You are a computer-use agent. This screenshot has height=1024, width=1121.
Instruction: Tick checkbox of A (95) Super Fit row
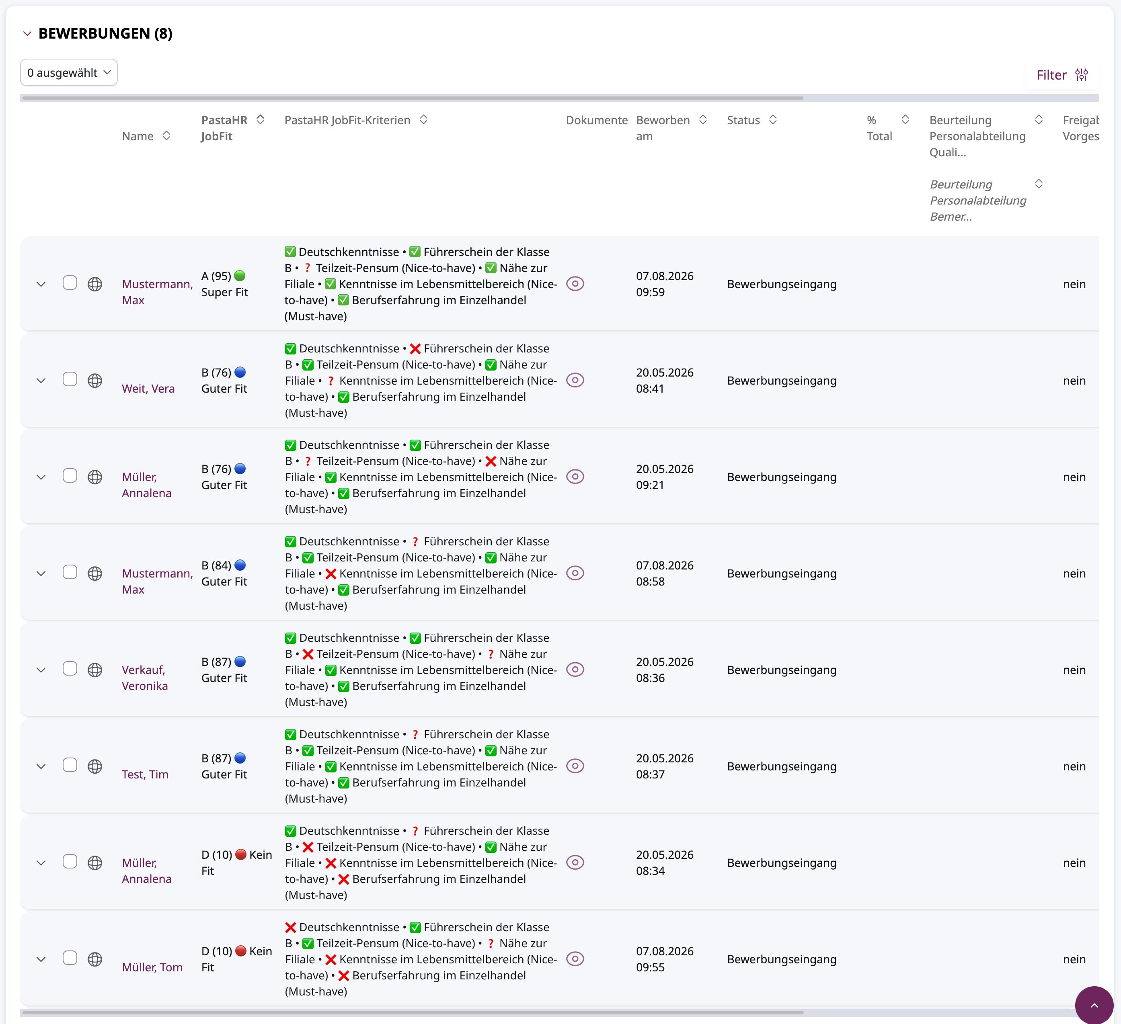[x=70, y=283]
